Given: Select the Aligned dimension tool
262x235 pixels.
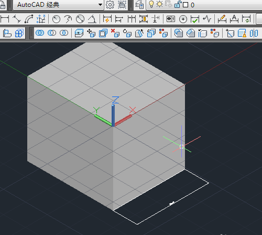Looking at the screenshot, I should pyautogui.click(x=17, y=19).
